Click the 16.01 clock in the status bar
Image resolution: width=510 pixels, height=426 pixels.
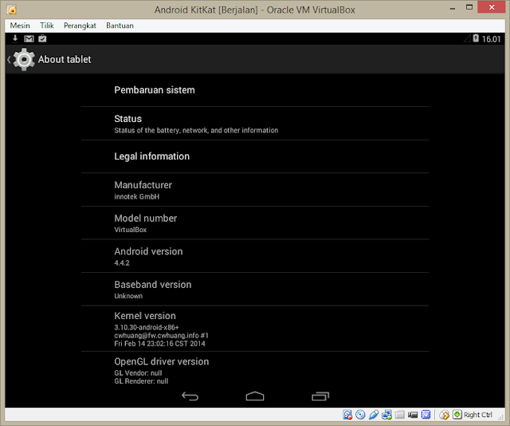[x=491, y=39]
